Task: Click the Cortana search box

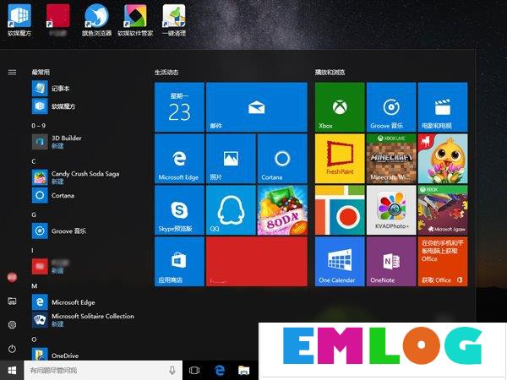Action: pos(103,371)
